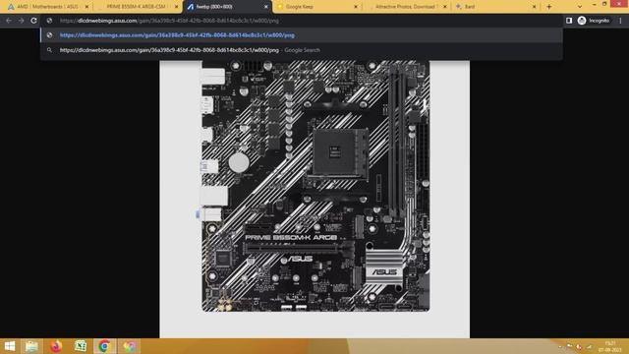The width and height of the screenshot is (629, 354).
Task: Reload the current page
Action: 34,21
